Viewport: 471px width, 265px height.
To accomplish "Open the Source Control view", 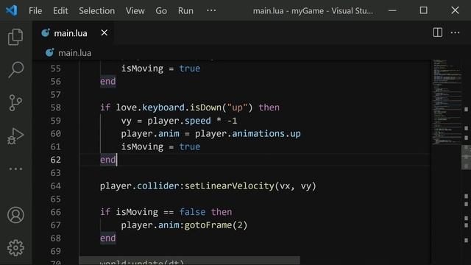I will tap(15, 103).
